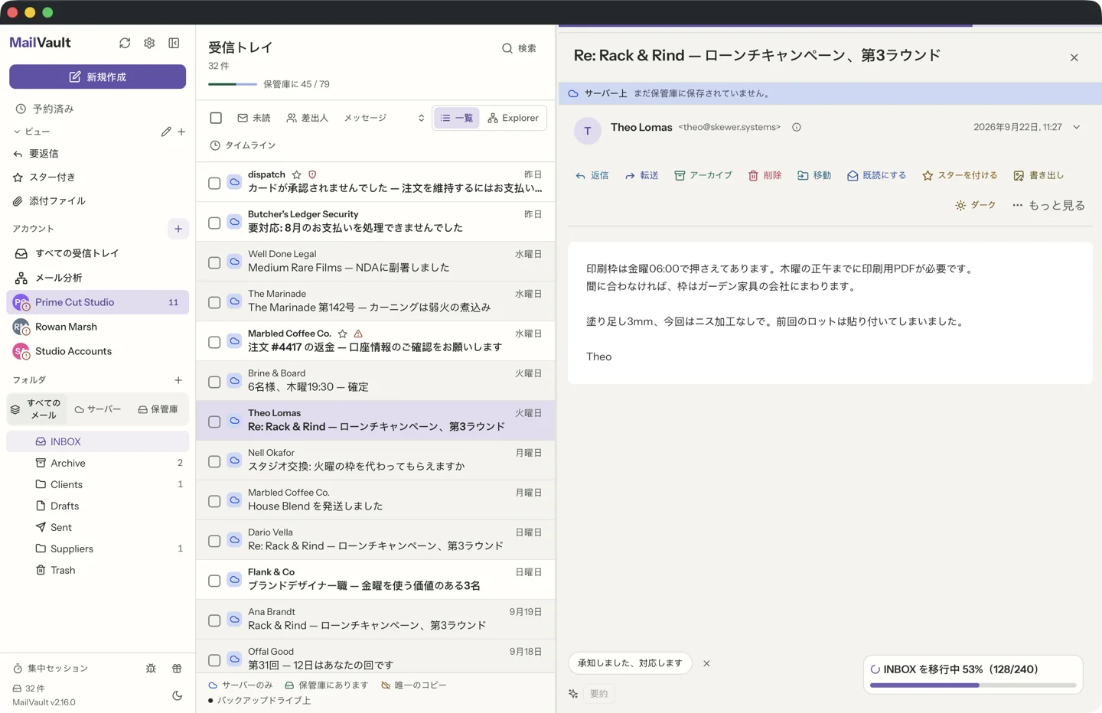1102x713 pixels.
Task: Click the 新規作成 compose button
Action: point(98,77)
